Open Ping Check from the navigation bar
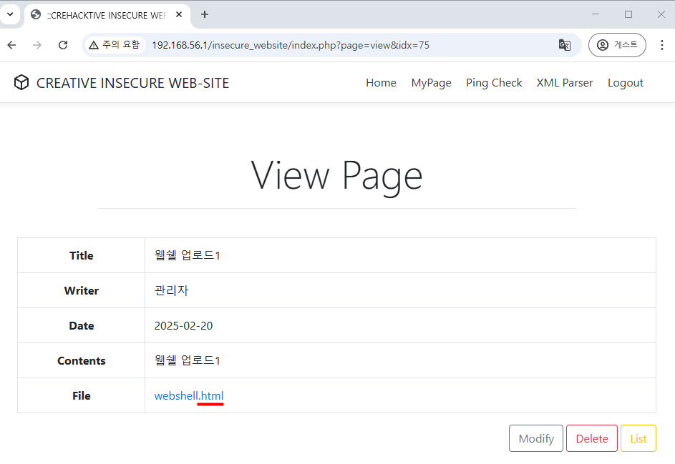675x464 pixels. pos(494,83)
